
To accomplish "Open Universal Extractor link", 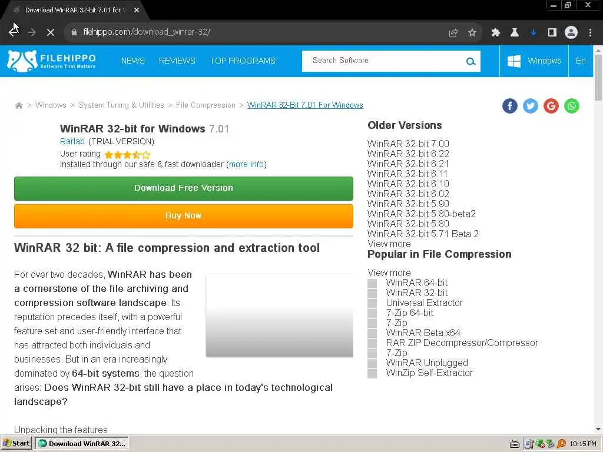I will 425,303.
